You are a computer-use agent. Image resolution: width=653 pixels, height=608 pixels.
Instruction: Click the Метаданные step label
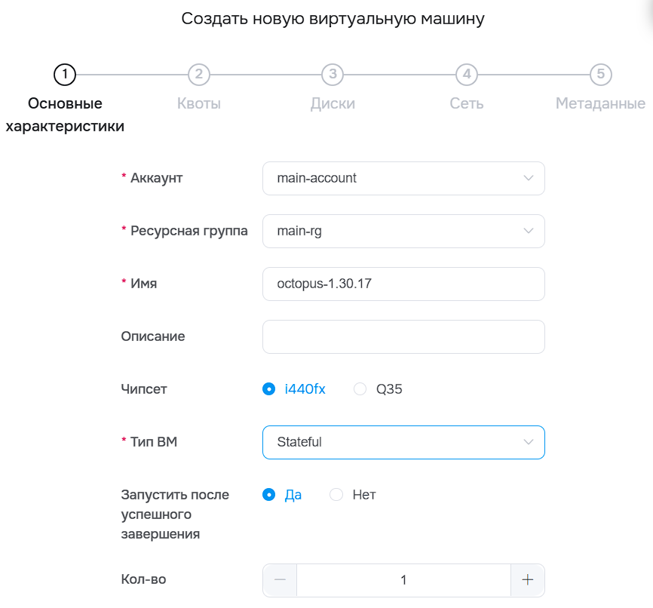pos(600,104)
